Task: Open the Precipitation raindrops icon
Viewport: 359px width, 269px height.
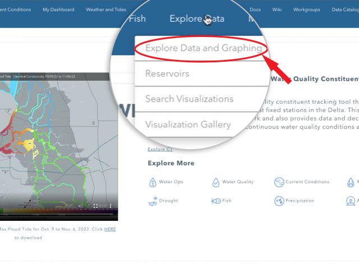Action: [x=279, y=201]
